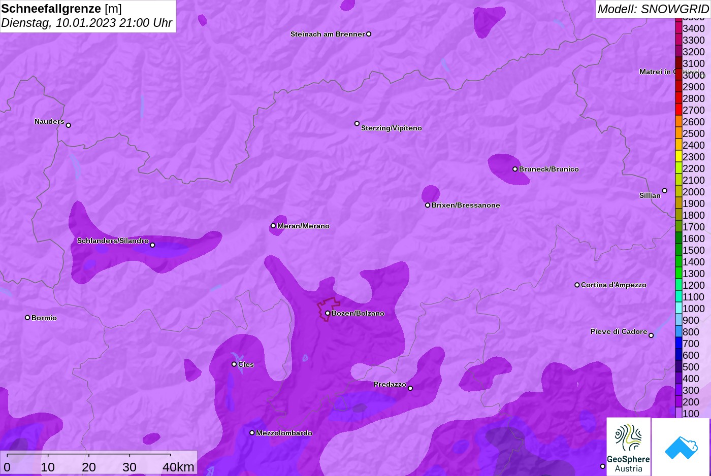Click the 1500 legend value
Image resolution: width=711 pixels, height=476 pixels.
pyautogui.click(x=694, y=250)
